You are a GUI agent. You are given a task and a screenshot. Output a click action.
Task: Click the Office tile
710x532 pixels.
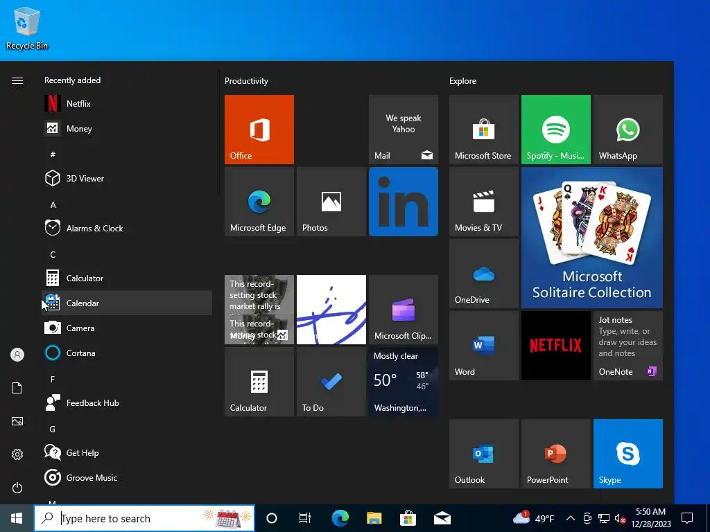point(259,130)
